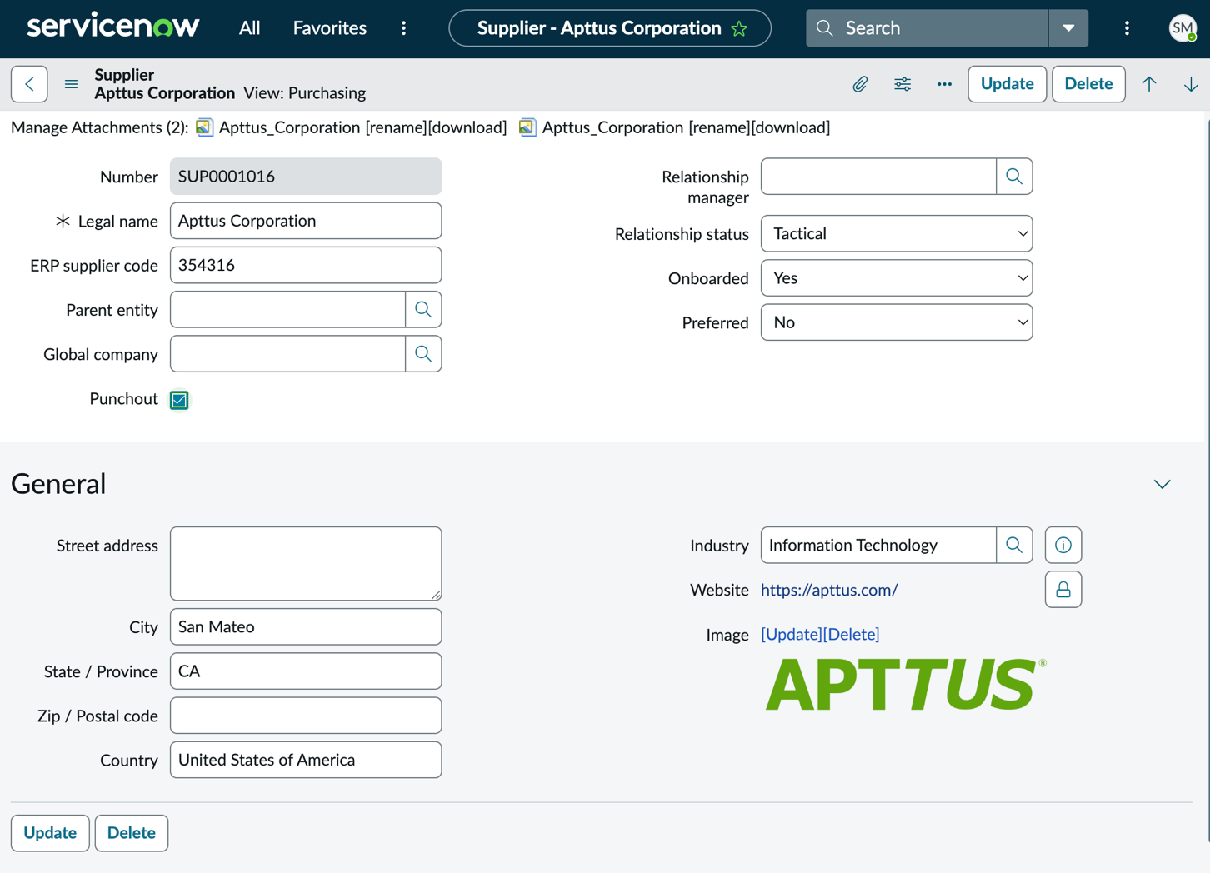Open the dots menu beside Favorites
Image resolution: width=1210 pixels, height=873 pixels.
[404, 28]
